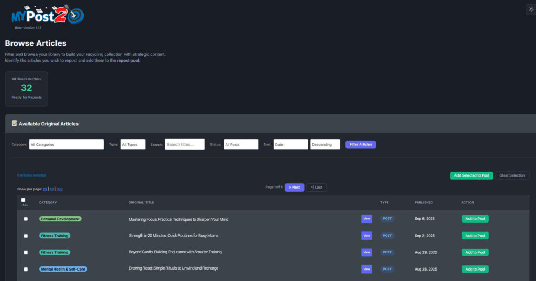The image size is (536, 281).
Task: Tick checkbox for Evening Reset article
Action: [x=26, y=269]
